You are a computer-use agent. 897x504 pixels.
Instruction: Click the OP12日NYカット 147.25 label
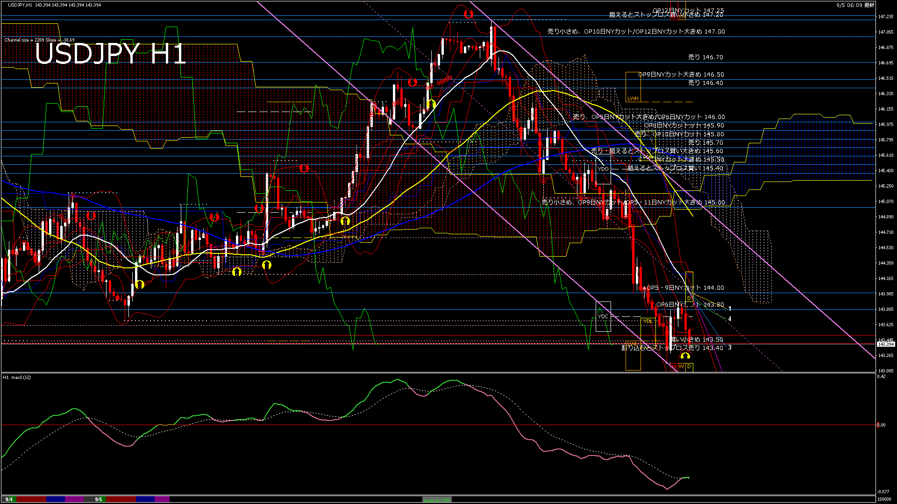[x=688, y=10]
